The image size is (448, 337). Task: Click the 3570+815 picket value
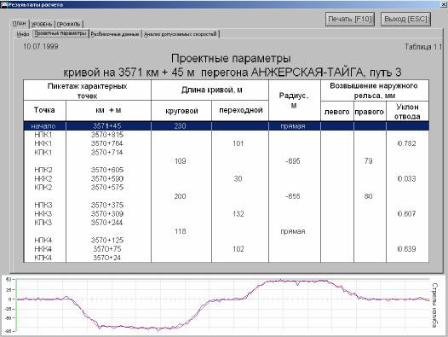pyautogui.click(x=107, y=135)
